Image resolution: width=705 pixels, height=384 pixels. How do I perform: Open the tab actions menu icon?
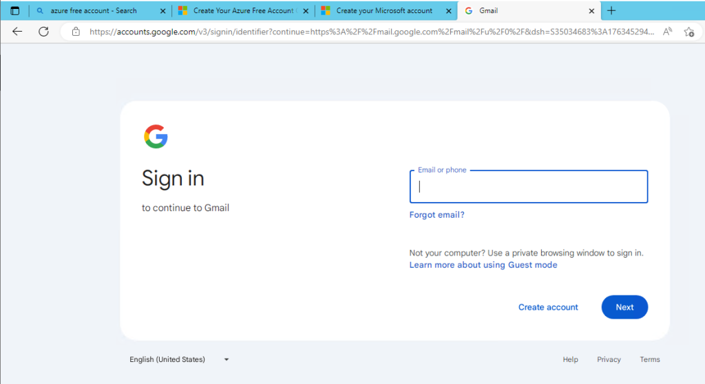(14, 11)
